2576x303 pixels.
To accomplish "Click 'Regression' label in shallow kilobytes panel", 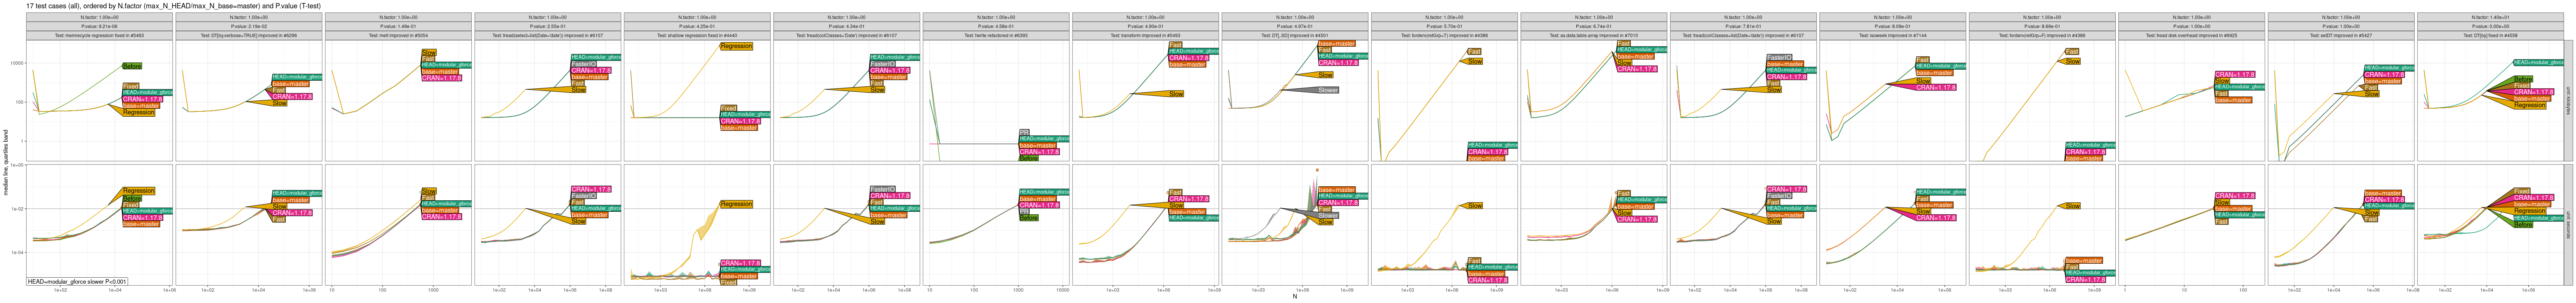I will [736, 46].
